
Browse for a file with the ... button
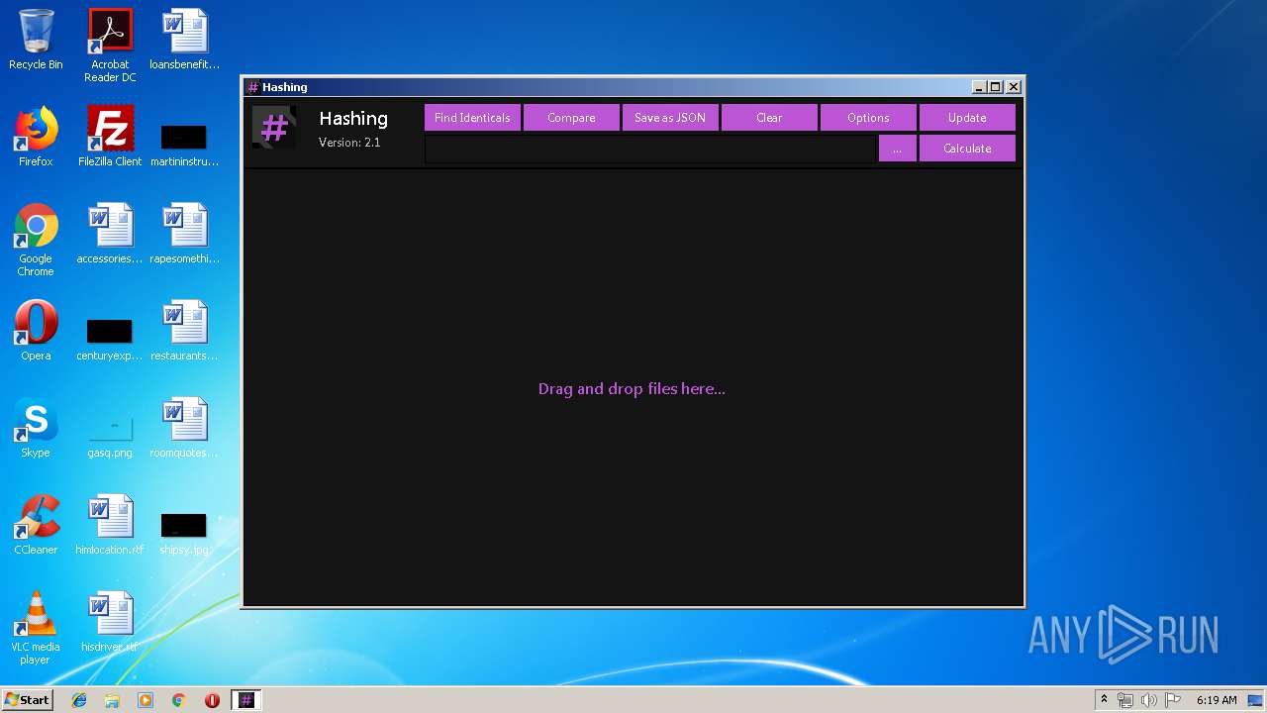click(x=897, y=149)
